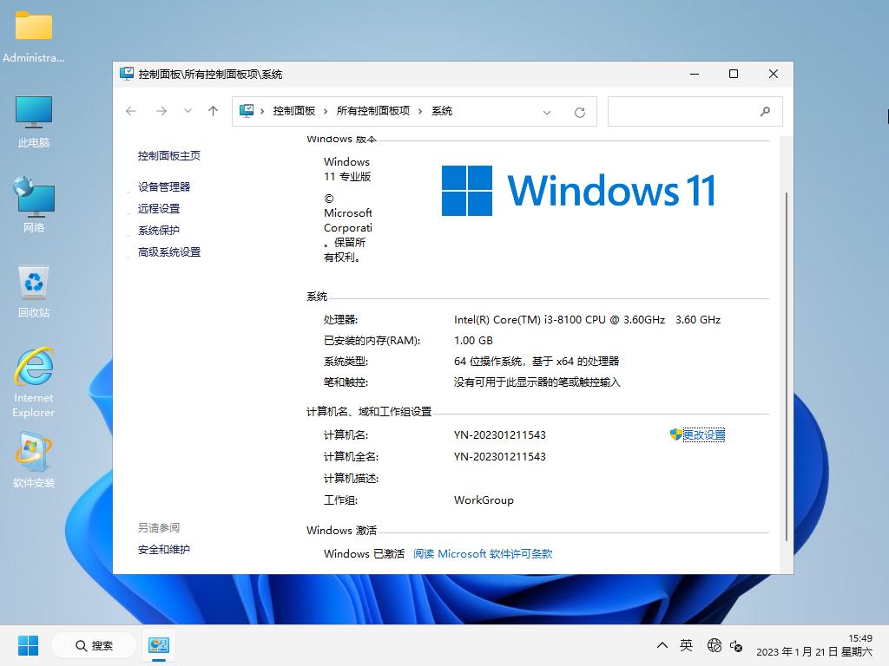Click the Windows Start button
Image resolution: width=889 pixels, height=666 pixels.
pyautogui.click(x=28, y=645)
